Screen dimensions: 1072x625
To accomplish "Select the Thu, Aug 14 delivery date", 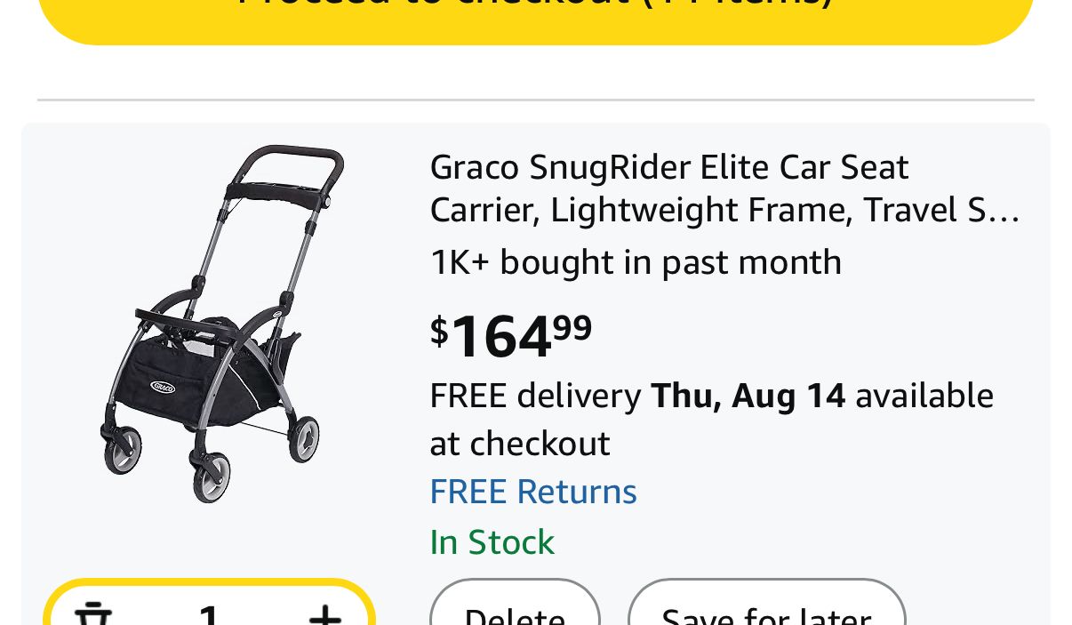I will tap(748, 396).
